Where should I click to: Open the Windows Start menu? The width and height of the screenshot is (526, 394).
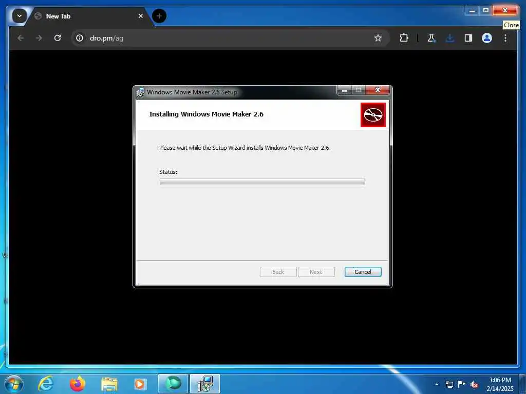(x=14, y=384)
